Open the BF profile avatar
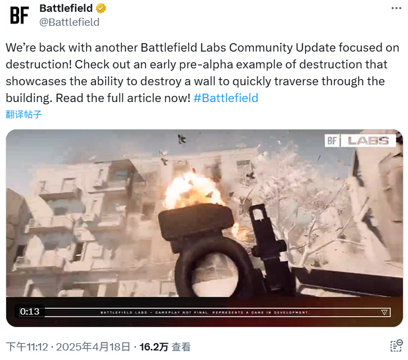This screenshot has width=408, height=360. tap(20, 15)
